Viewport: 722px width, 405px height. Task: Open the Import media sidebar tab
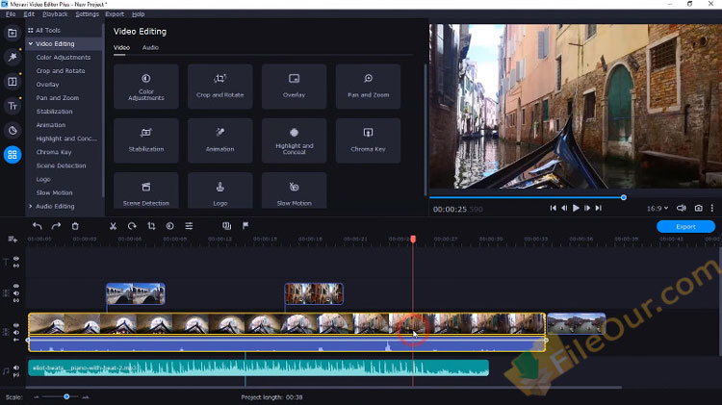click(13, 33)
